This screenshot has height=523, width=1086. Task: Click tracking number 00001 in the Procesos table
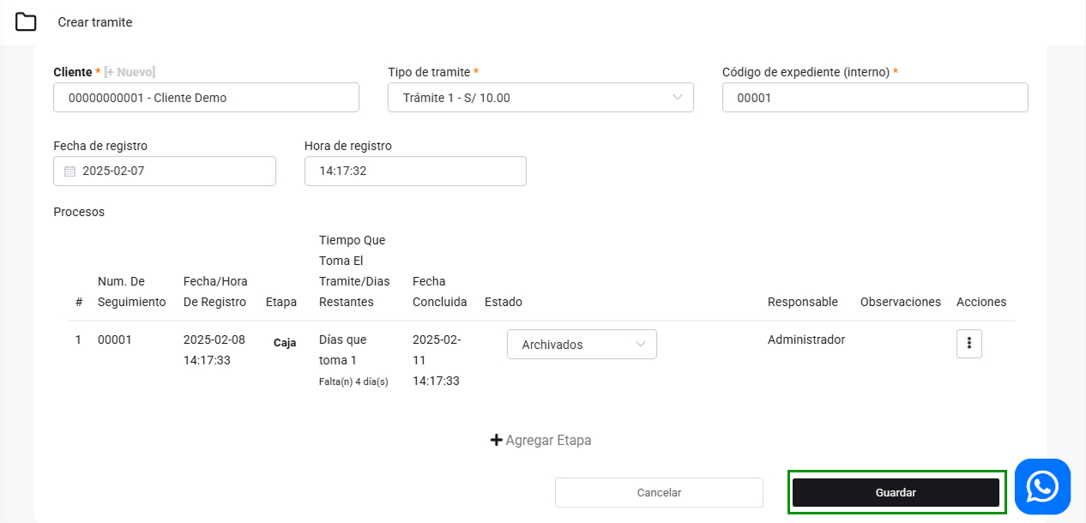pos(114,340)
